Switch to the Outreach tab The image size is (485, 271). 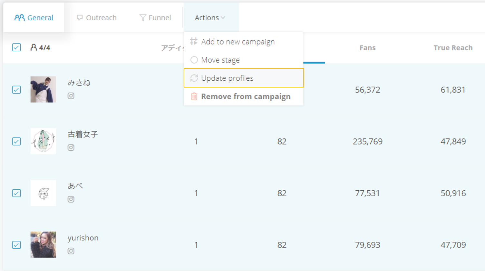97,18
